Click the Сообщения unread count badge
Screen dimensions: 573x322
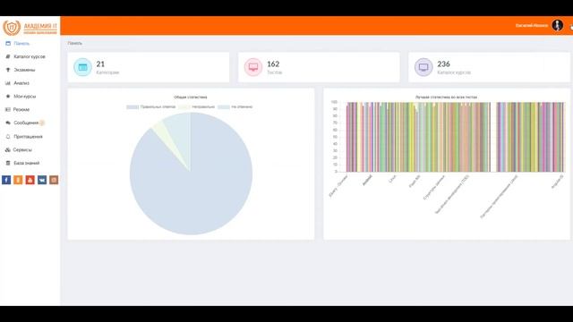point(42,123)
